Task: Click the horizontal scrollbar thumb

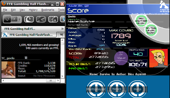Action: click(x=51, y=81)
